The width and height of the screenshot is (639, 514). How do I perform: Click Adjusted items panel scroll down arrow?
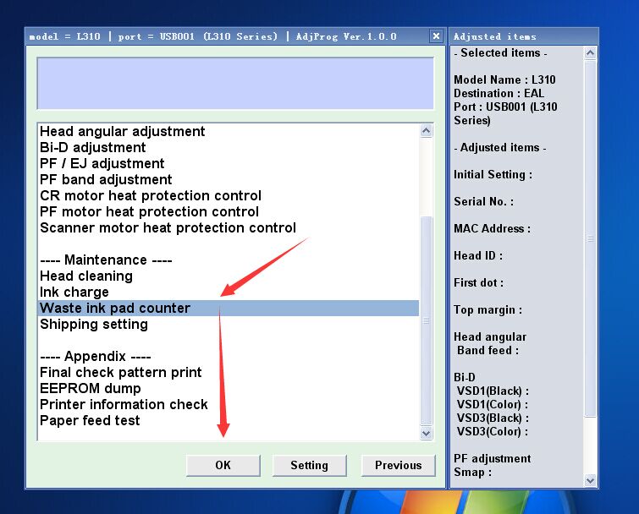(590, 481)
